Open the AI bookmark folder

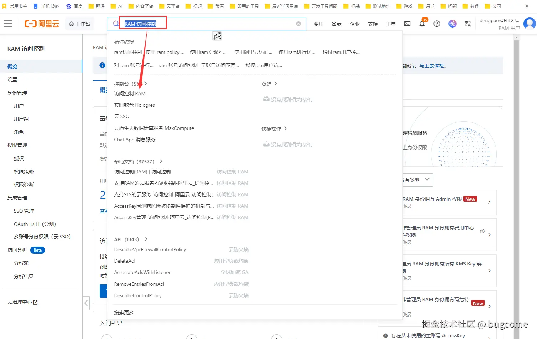pyautogui.click(x=117, y=6)
